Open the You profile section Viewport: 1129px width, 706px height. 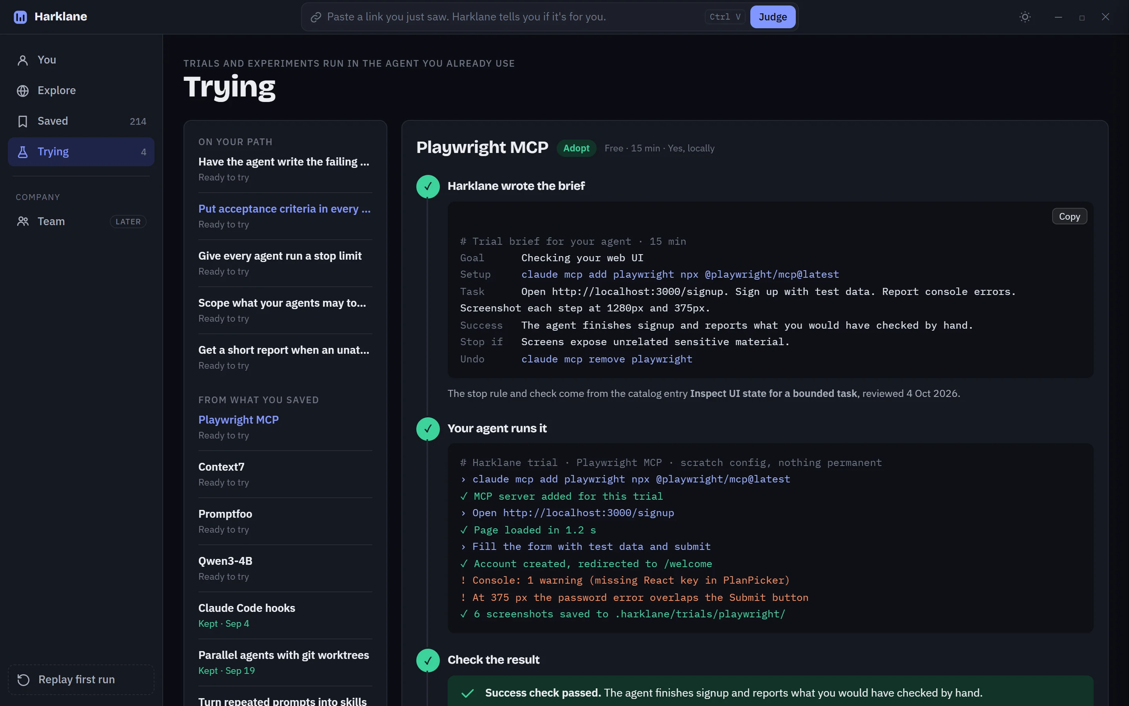pos(81,60)
